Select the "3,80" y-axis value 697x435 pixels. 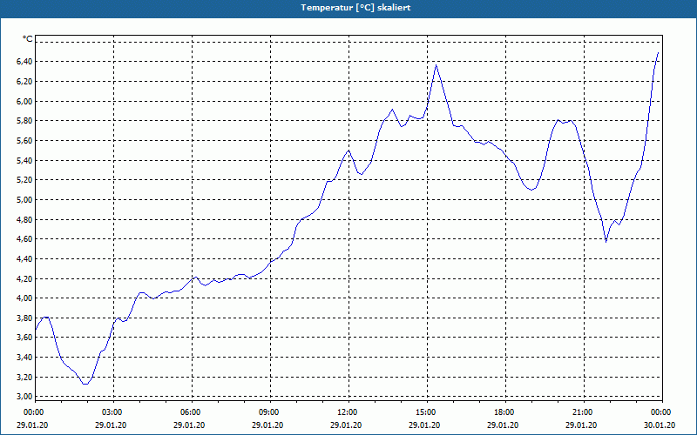(24, 318)
